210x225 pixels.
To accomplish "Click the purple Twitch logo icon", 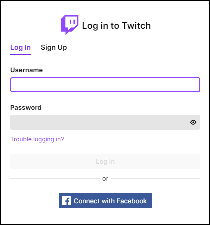I will click(x=70, y=25).
